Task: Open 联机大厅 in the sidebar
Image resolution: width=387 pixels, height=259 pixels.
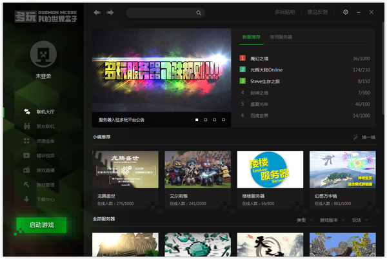Action: [x=45, y=112]
